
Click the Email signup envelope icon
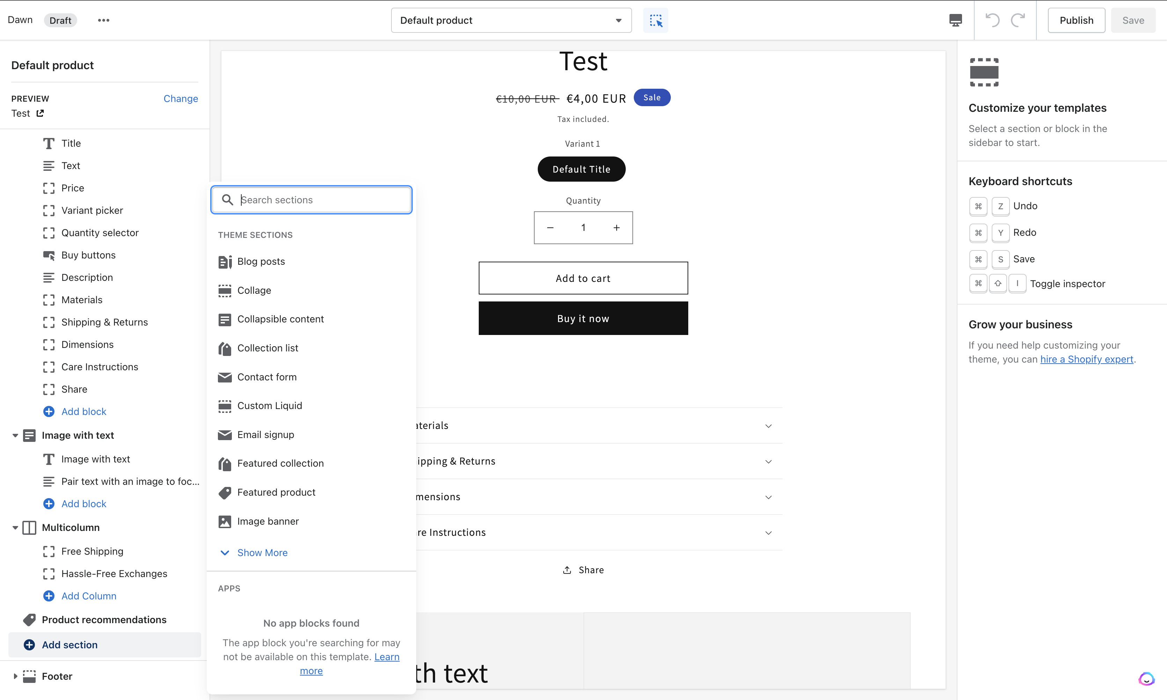(225, 435)
